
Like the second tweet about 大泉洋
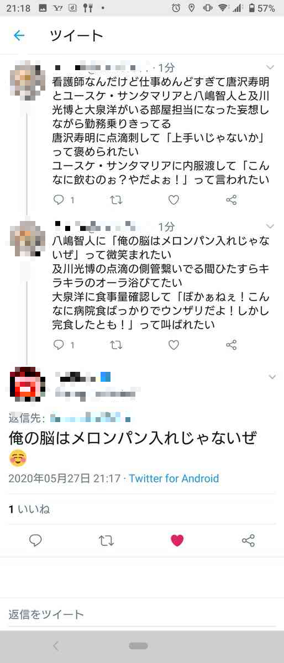(173, 345)
